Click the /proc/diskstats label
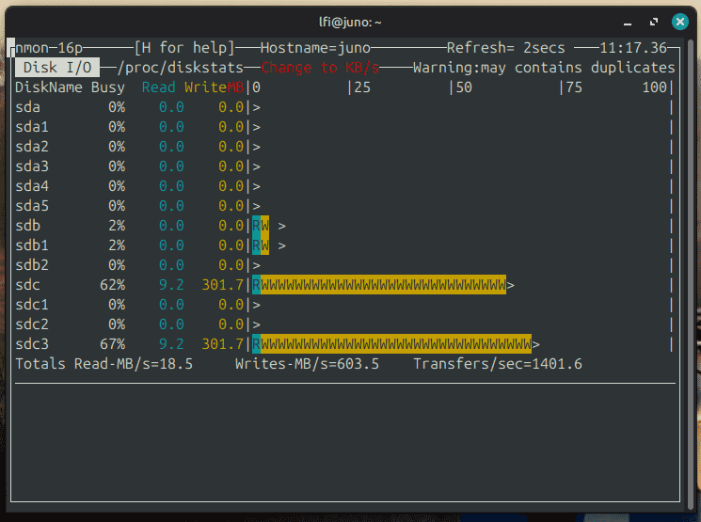701x522 pixels. click(x=180, y=68)
